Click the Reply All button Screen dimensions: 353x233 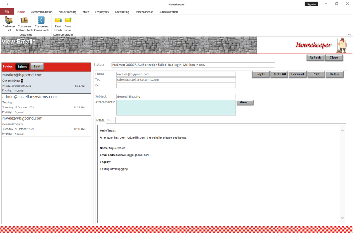(279, 74)
